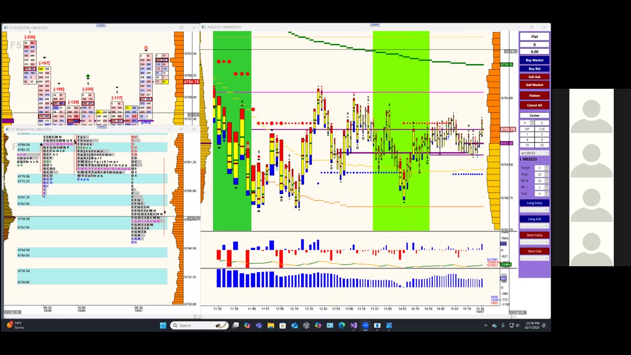Select quantity preset 4
Screen dimensions: 631x355
tap(527, 140)
